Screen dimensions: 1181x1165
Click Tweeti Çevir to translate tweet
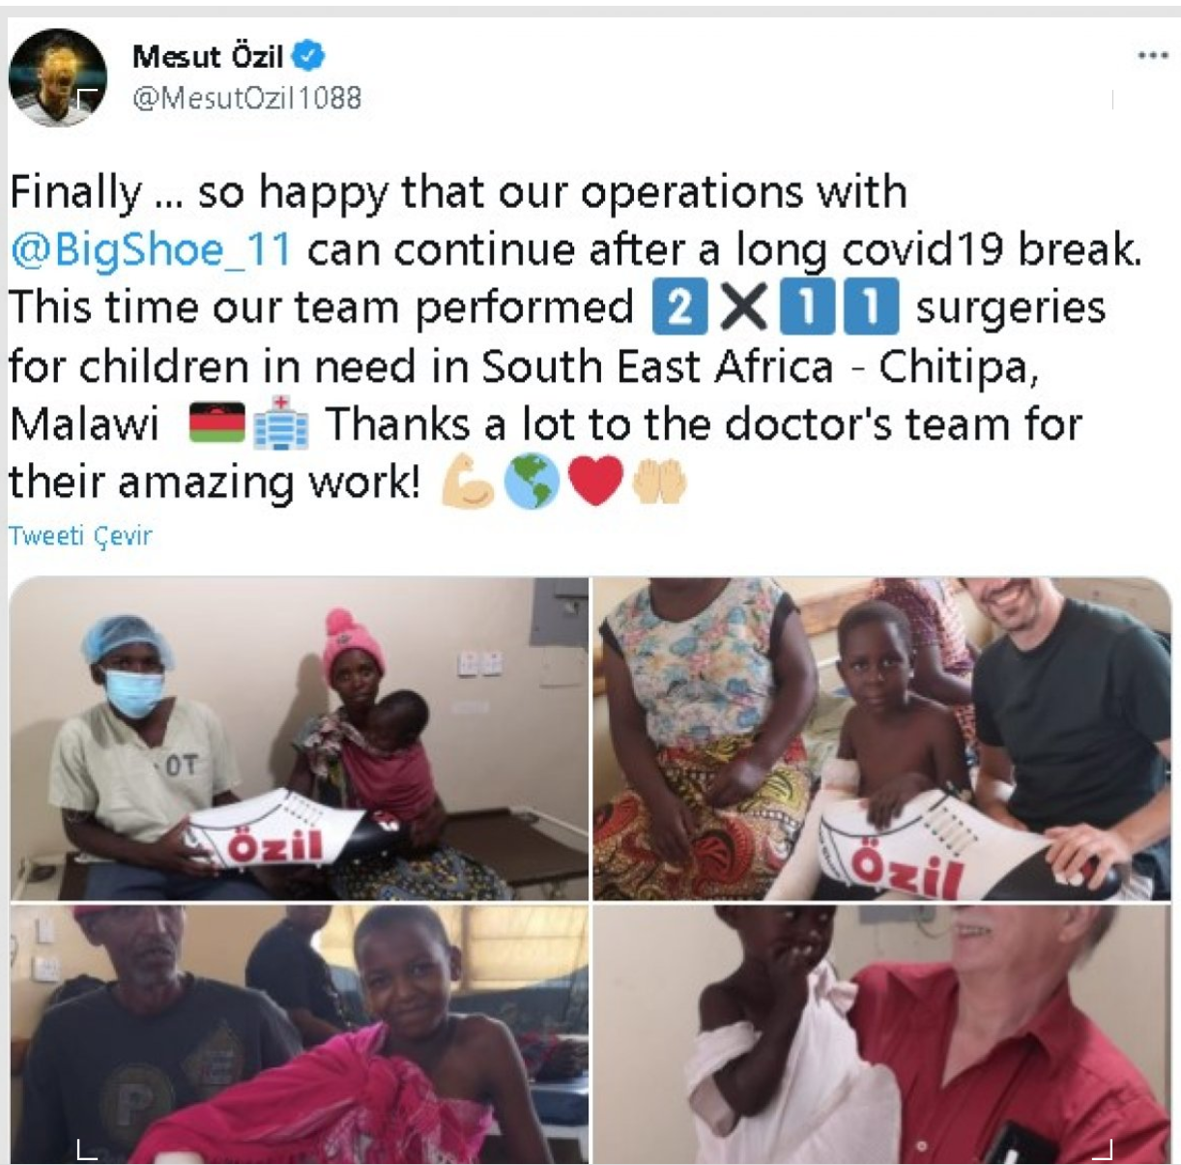click(80, 535)
